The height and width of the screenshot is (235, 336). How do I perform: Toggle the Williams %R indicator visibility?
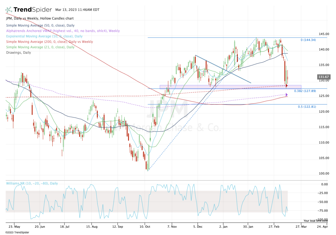tap(31, 183)
